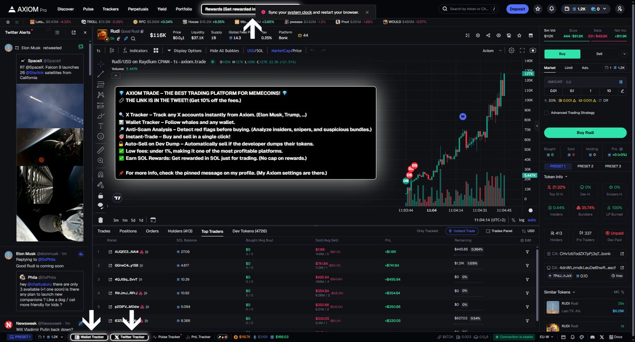Toggle the token visibility eye icon
This screenshot has height=342, width=635.
tap(498, 35)
